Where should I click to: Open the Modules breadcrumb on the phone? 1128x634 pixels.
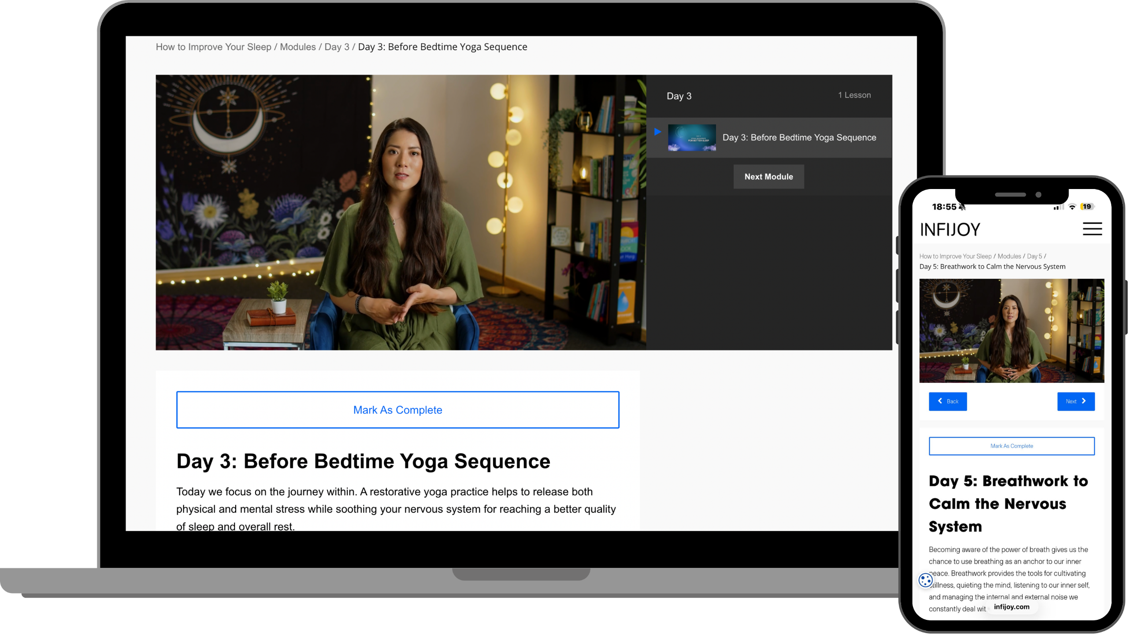1009,256
